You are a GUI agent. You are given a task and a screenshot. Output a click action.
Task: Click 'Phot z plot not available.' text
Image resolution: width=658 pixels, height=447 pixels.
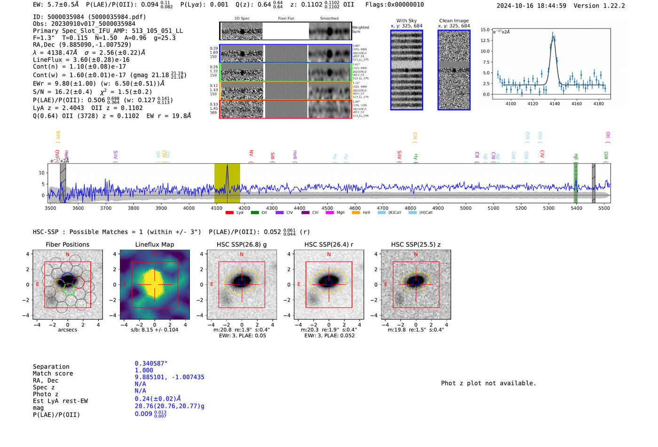(488, 383)
